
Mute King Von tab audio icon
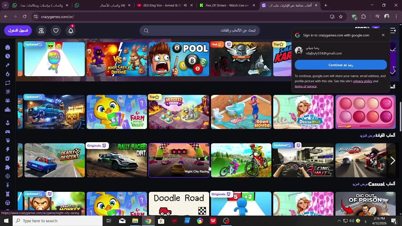[x=185, y=5]
